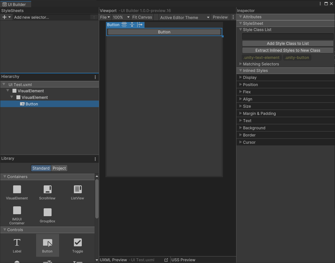
Task: Choose the Label control in Library
Action: click(17, 245)
